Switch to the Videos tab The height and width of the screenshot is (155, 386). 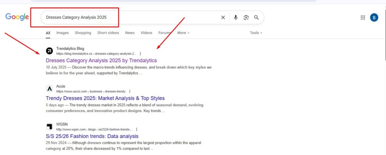coord(147,33)
